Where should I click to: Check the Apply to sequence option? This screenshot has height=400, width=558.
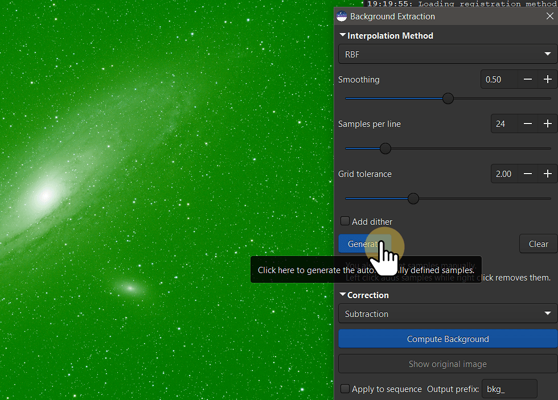pyautogui.click(x=345, y=389)
